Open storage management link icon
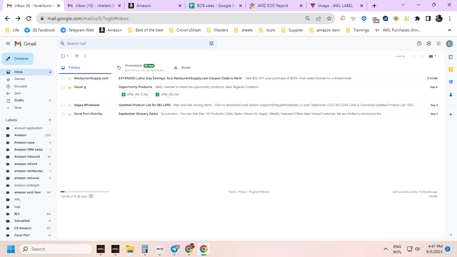The width and height of the screenshot is (457, 257). click(91, 196)
